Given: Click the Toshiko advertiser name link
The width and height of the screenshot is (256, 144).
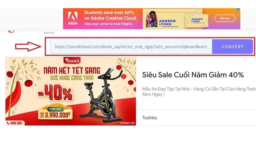Looking at the screenshot, I should pyautogui.click(x=149, y=118).
